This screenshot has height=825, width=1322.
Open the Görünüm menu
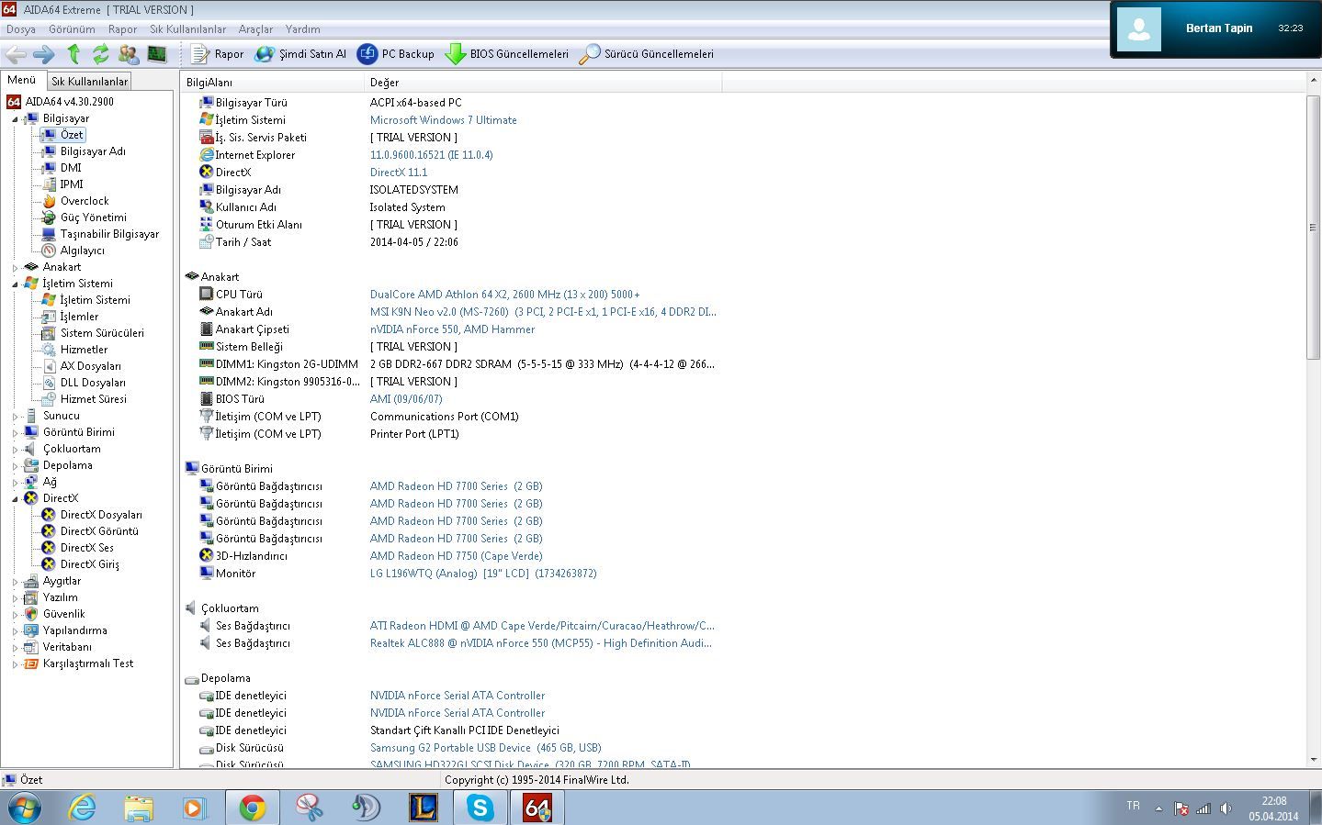(72, 29)
